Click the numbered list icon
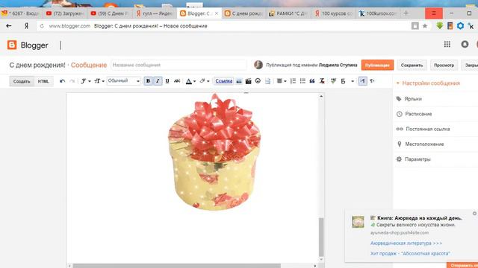Viewport: 478px width, 268px height. [x=293, y=81]
